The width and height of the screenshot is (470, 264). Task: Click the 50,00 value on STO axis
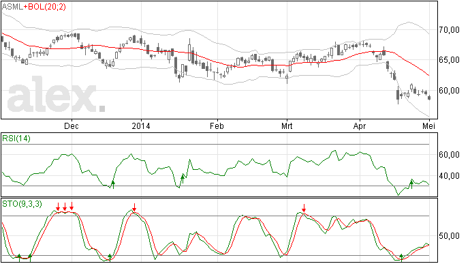point(449,236)
